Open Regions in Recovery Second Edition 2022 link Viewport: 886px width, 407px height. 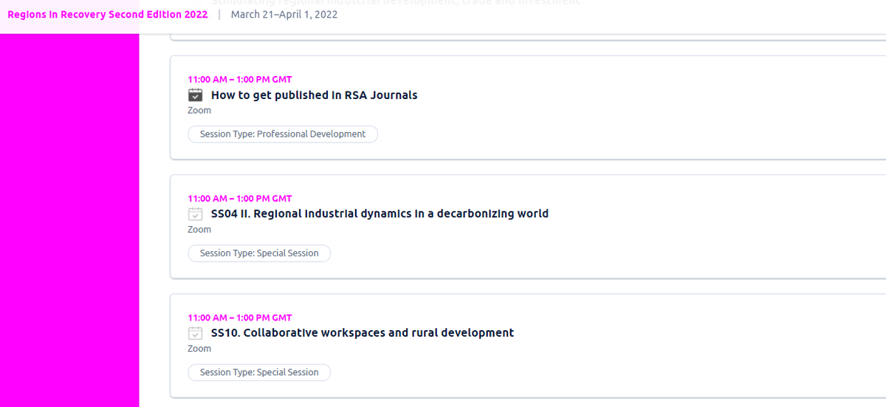tap(108, 14)
